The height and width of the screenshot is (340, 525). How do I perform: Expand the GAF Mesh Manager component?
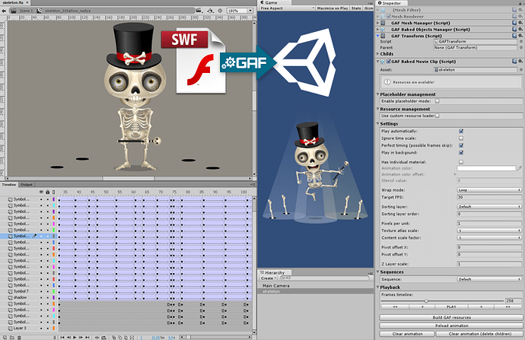(378, 23)
